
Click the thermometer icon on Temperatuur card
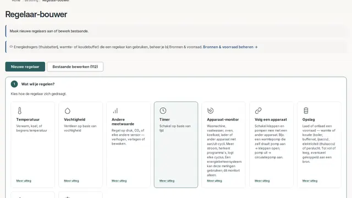(20, 111)
